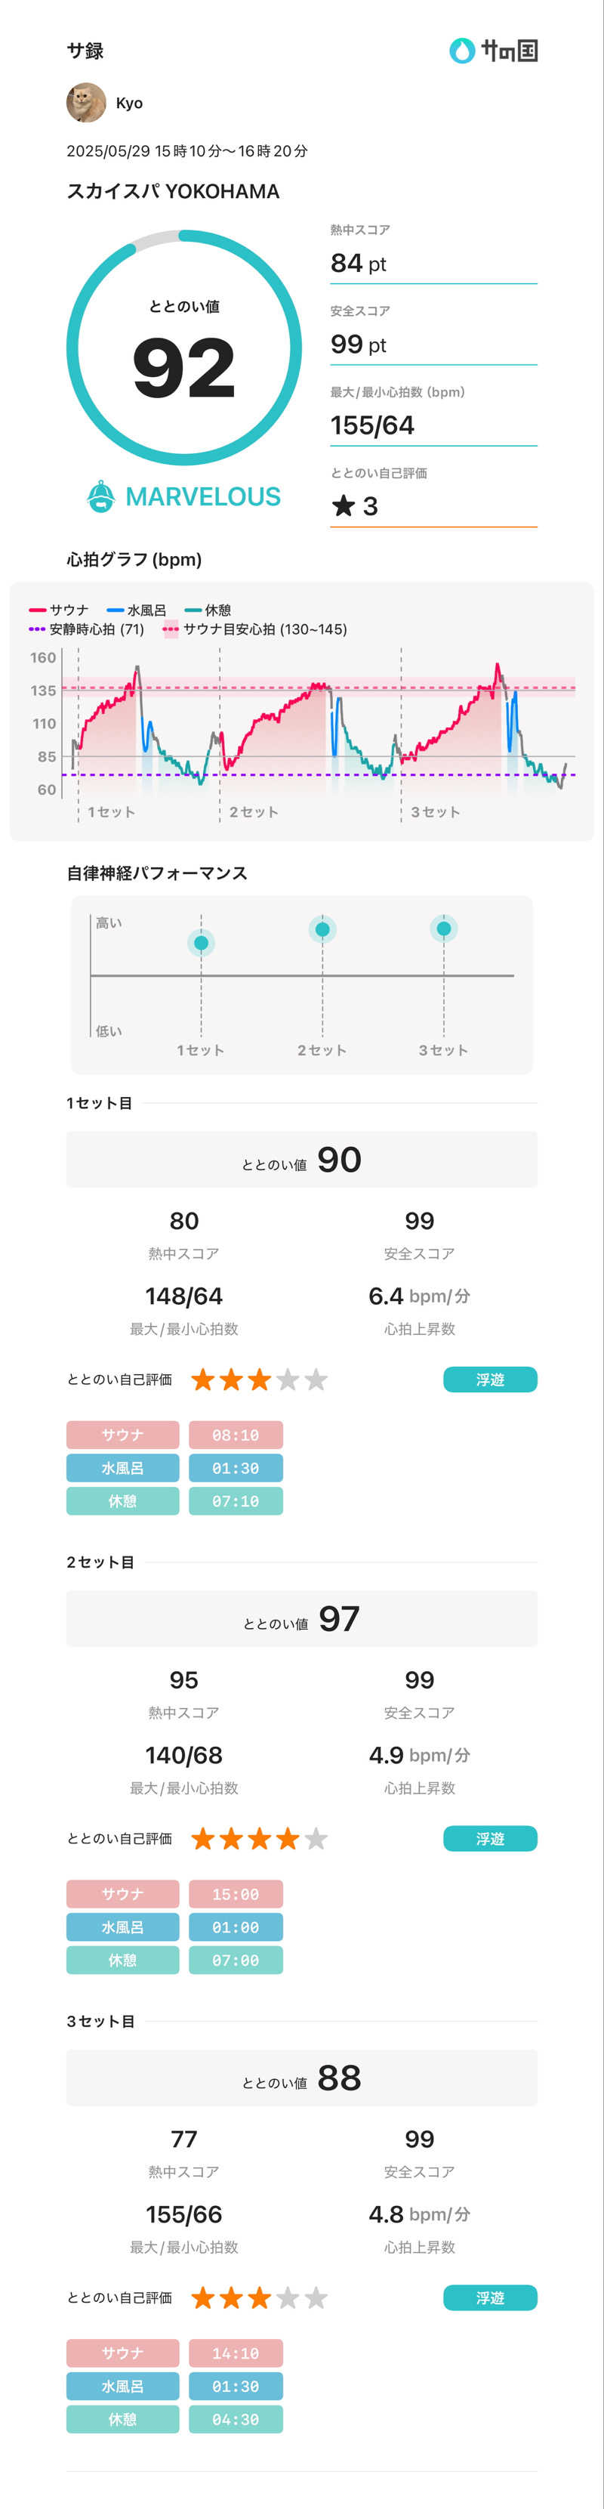Click the スカイスパ YOKOHAMA facility name
The width and height of the screenshot is (604, 2509).
tap(173, 191)
